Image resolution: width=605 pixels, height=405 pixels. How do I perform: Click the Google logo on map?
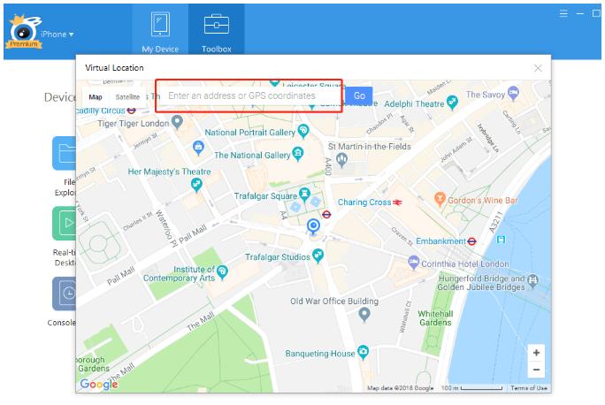coord(99,384)
